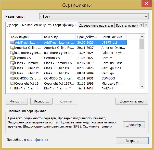This screenshot has width=154, height=150.
Task: Click issuer text COMODO Certifica...
Action: point(59,78)
